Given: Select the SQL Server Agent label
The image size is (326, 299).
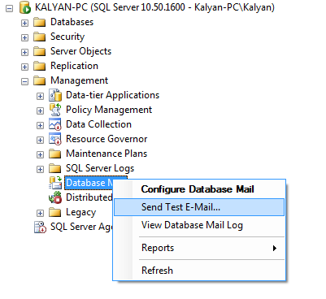Looking at the screenshot, I should [81, 227].
